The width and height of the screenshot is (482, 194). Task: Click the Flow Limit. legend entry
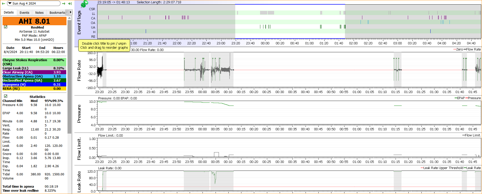[472, 135]
